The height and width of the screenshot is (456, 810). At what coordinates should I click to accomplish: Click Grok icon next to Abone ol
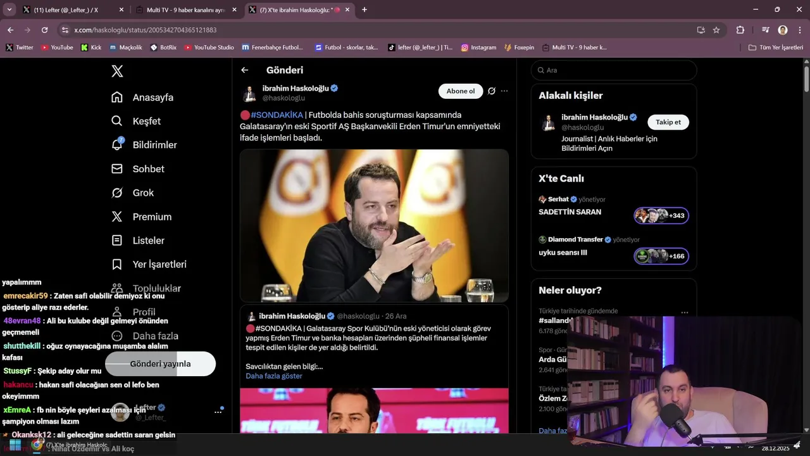tap(492, 91)
